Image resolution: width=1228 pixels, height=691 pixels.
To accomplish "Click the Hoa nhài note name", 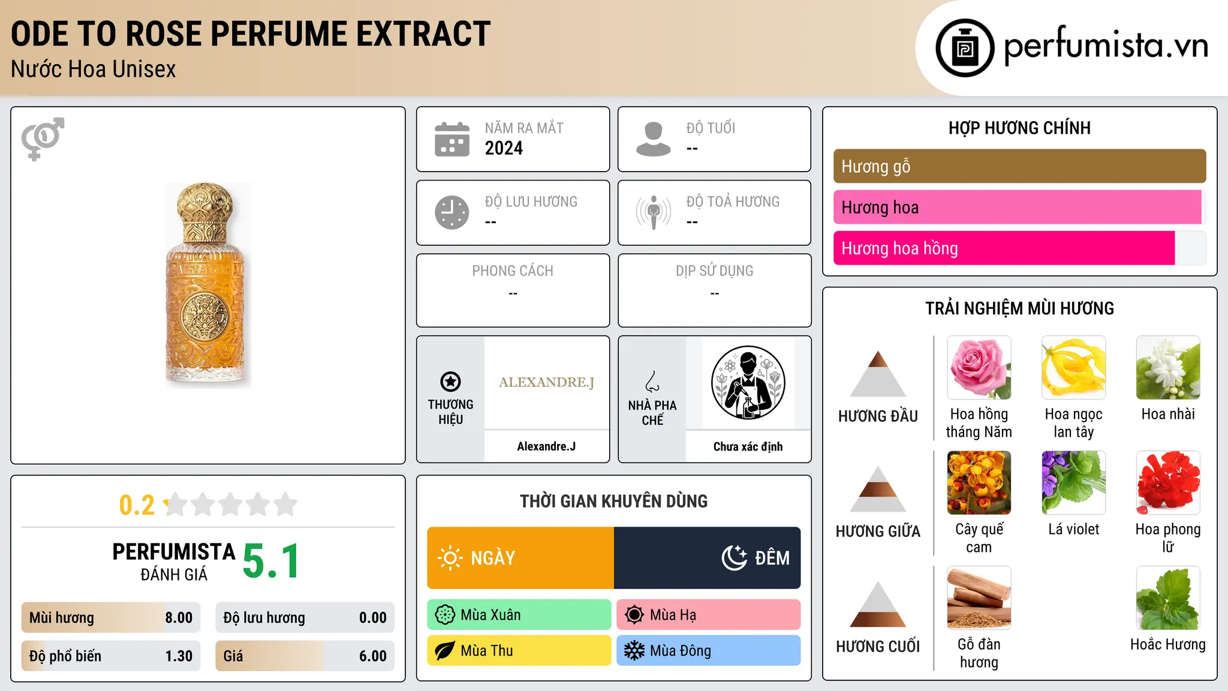I will 1168,414.
